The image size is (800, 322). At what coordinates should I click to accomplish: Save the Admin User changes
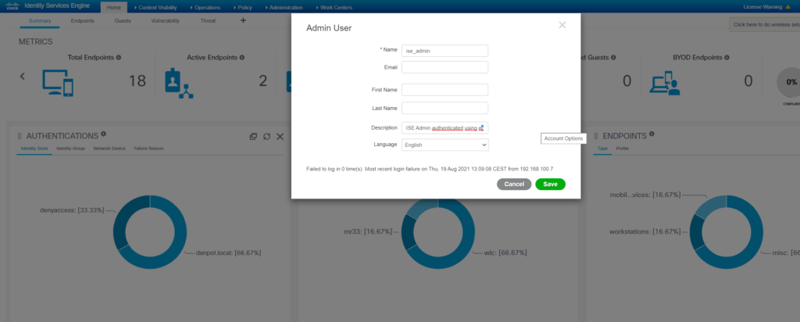551,184
